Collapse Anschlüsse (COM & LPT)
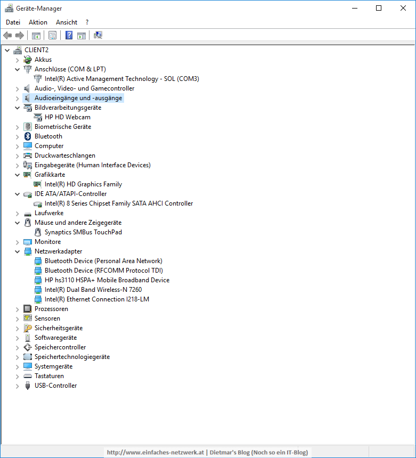Image resolution: width=416 pixels, height=458 pixels. coord(17,70)
